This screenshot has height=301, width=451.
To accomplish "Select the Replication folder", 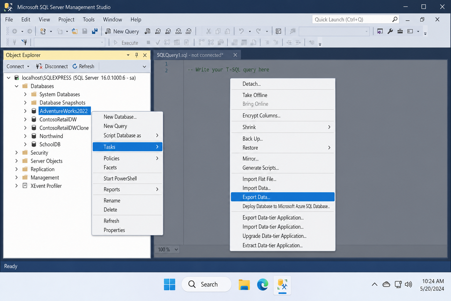I will [x=43, y=169].
